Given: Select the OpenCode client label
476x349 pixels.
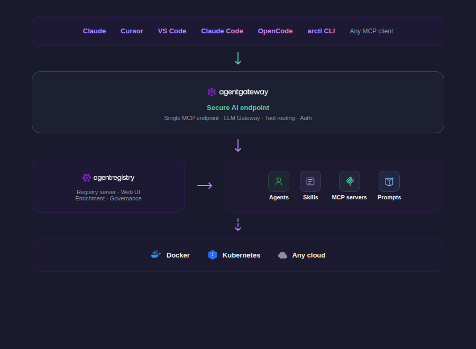Looking at the screenshot, I should [275, 31].
